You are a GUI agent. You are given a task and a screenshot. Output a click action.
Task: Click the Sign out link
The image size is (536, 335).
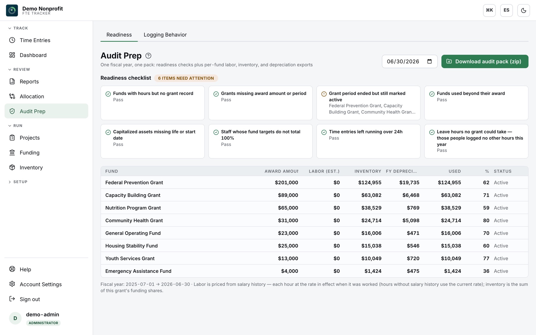click(x=46, y=299)
